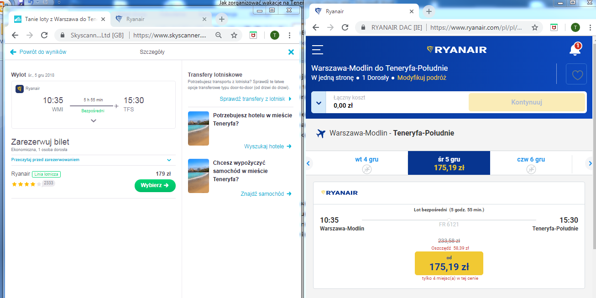The image size is (596, 298).
Task: Select the 'wt 4 gru' date tab
Action: click(x=367, y=163)
